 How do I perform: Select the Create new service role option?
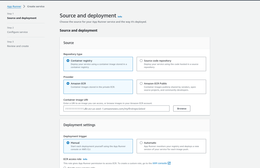coord(65,167)
